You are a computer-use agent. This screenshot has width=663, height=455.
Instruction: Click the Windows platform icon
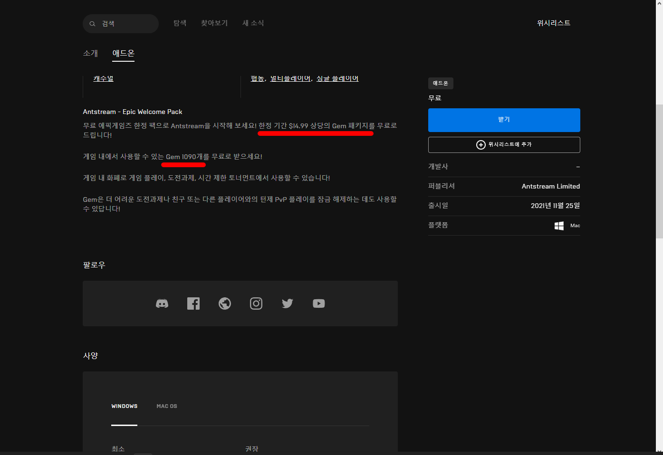tap(559, 226)
